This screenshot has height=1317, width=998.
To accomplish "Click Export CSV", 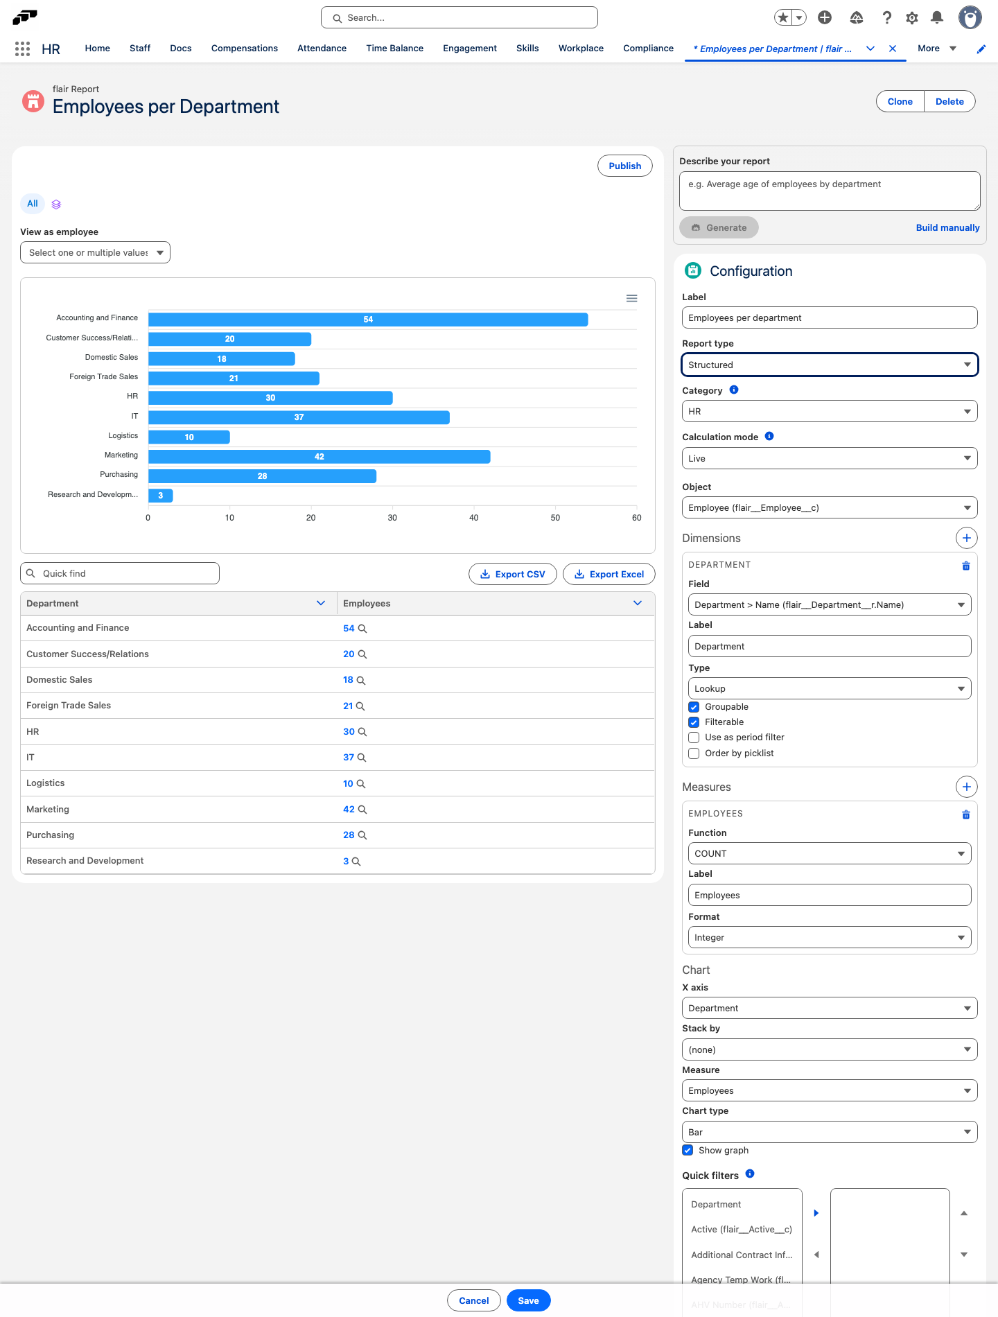I will click(x=513, y=574).
